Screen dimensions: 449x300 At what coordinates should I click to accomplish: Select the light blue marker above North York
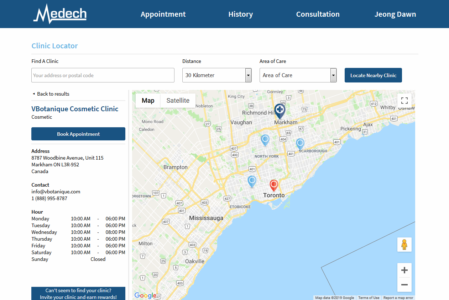(x=265, y=140)
